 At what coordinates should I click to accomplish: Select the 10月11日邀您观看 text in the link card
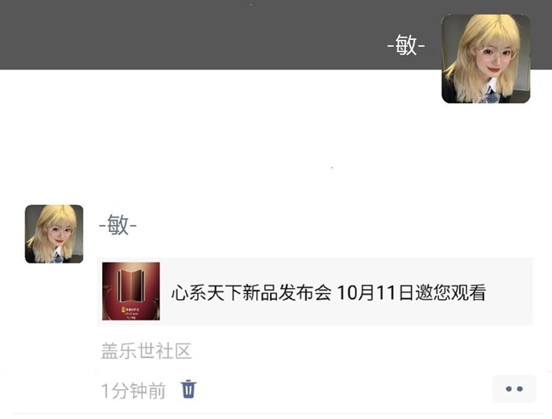(412, 292)
